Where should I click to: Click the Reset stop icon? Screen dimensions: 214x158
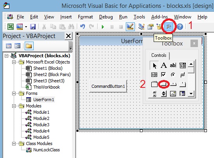click(121, 27)
